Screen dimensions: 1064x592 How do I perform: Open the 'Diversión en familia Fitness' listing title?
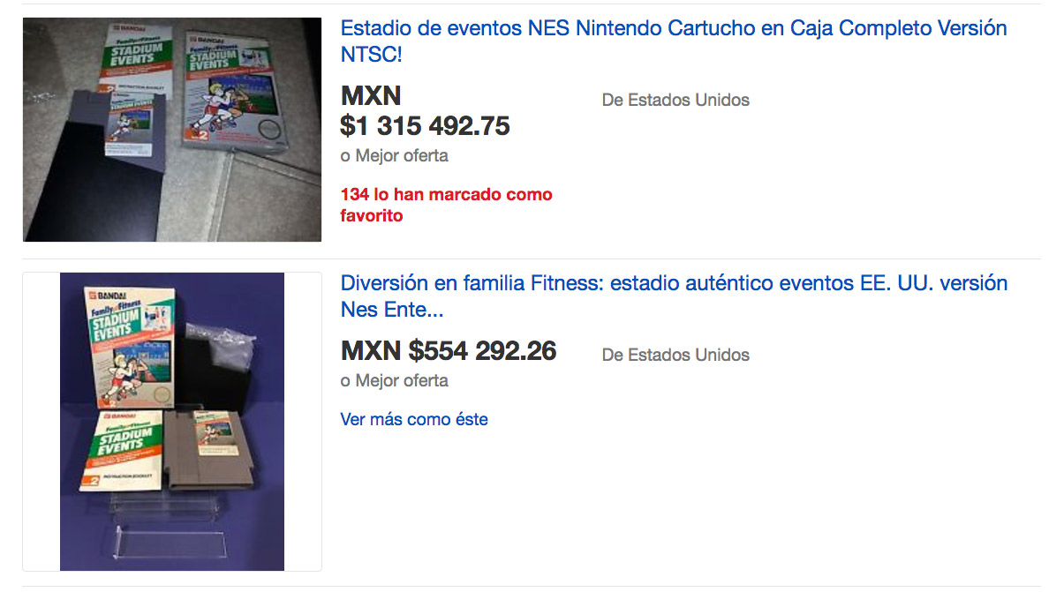[674, 296]
